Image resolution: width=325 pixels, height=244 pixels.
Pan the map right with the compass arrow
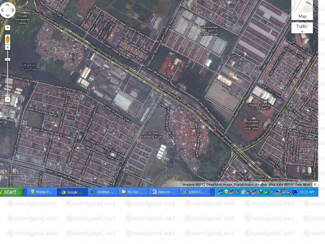13,10
